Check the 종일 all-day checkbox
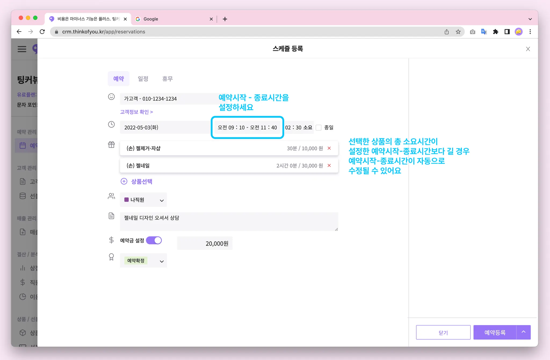Viewport: 550px width, 360px height. click(x=319, y=128)
